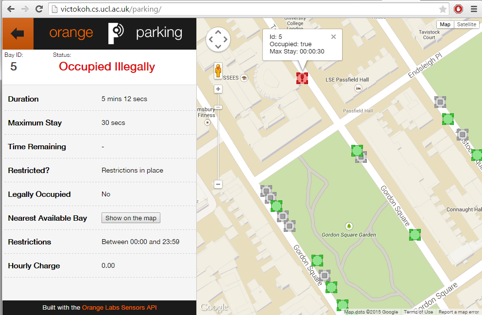
Task: Close the bay info popup window
Action: click(x=333, y=37)
